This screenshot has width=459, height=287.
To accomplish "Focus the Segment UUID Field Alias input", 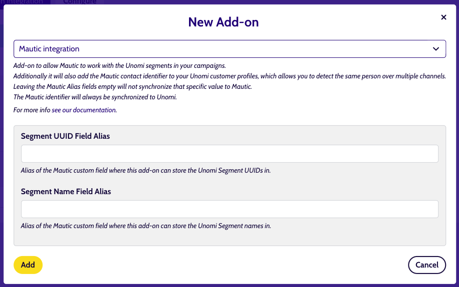I will point(229,154).
